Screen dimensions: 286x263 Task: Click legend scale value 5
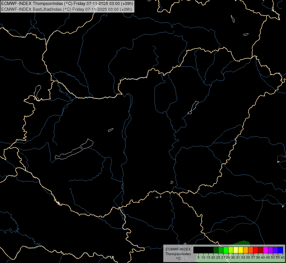pos(198,257)
